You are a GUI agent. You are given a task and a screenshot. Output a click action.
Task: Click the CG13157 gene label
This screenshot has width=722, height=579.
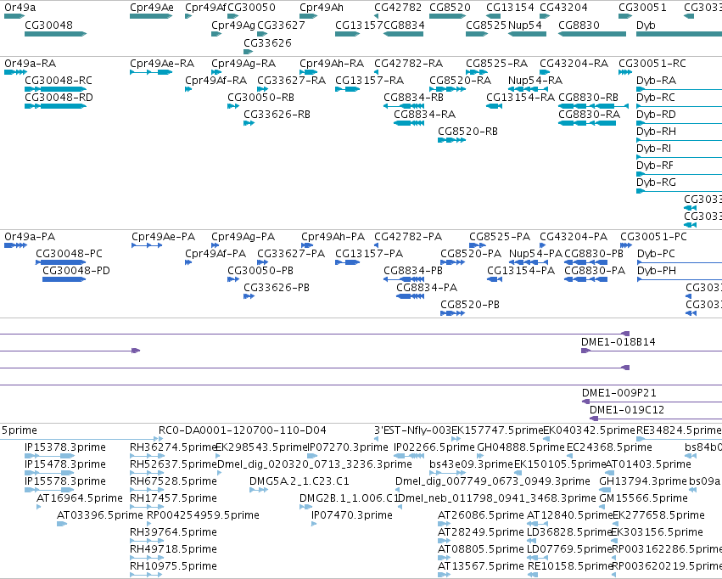tap(359, 25)
